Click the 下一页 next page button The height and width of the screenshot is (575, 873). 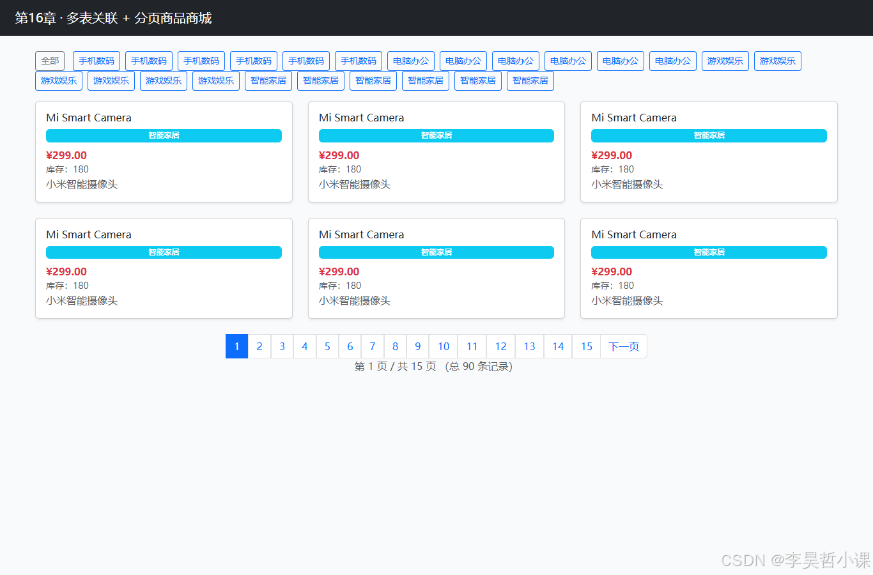pyautogui.click(x=624, y=346)
